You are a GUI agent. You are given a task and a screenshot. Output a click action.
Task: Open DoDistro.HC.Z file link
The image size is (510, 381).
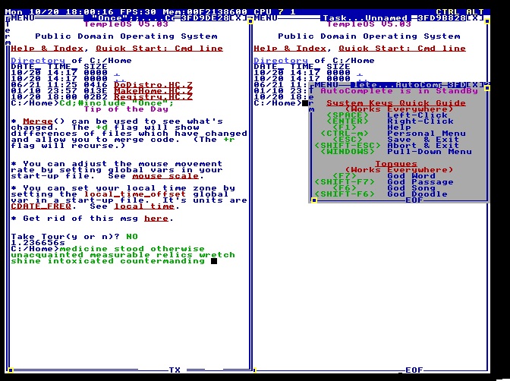coord(153,85)
